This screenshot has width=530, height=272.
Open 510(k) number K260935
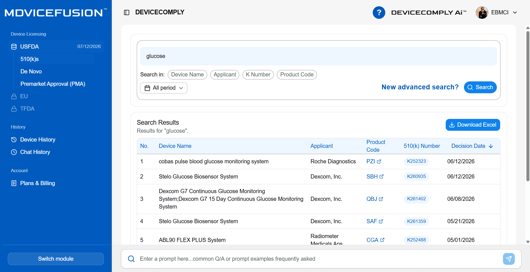pyautogui.click(x=416, y=177)
